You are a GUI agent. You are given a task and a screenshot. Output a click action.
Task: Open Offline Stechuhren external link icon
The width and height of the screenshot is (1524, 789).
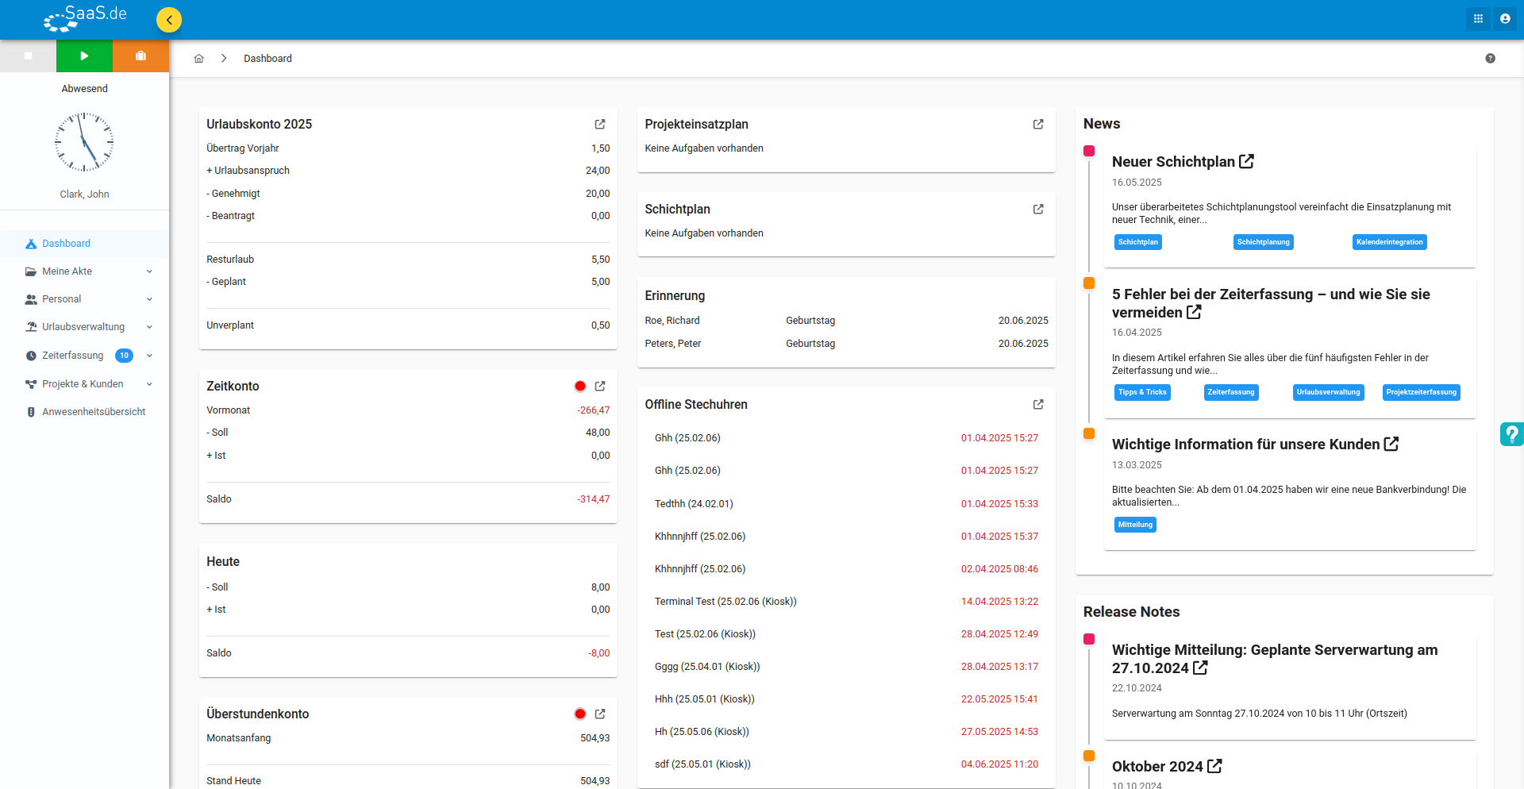tap(1038, 405)
